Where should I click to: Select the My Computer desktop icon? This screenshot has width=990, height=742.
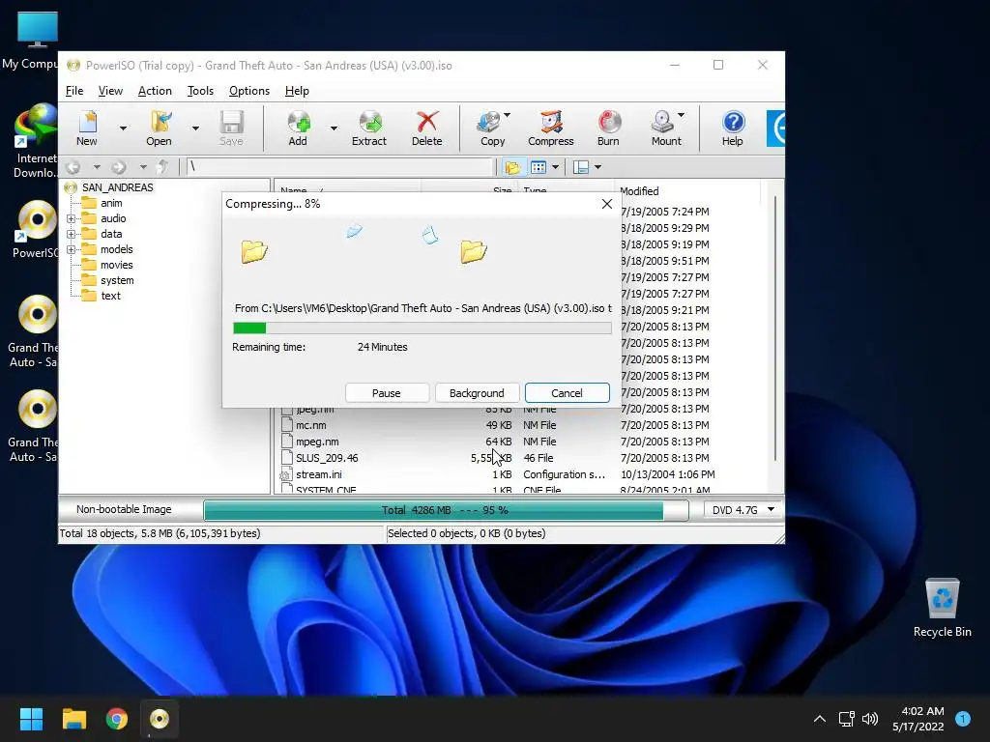37,39
